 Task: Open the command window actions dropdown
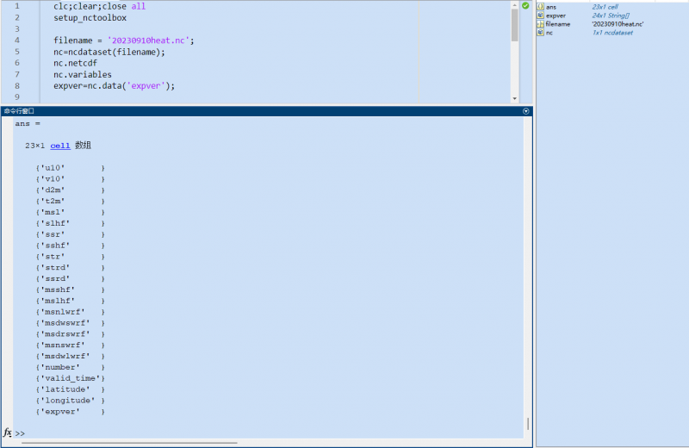[x=525, y=111]
